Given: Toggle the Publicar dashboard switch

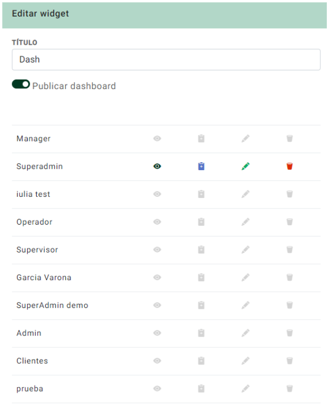Looking at the screenshot, I should click(x=21, y=84).
